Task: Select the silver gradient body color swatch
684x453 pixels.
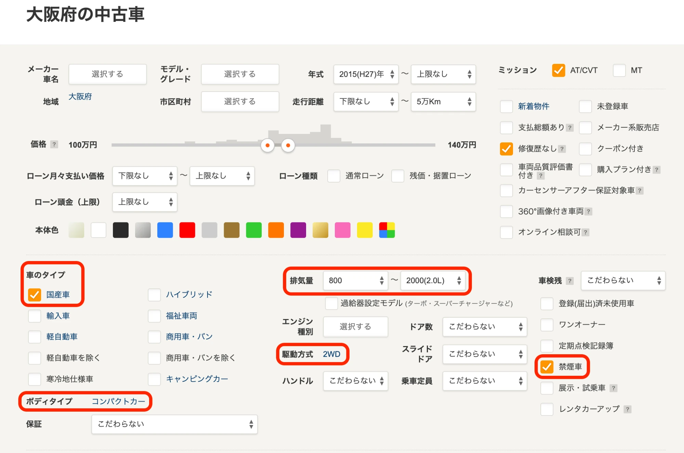Action: pyautogui.click(x=143, y=230)
